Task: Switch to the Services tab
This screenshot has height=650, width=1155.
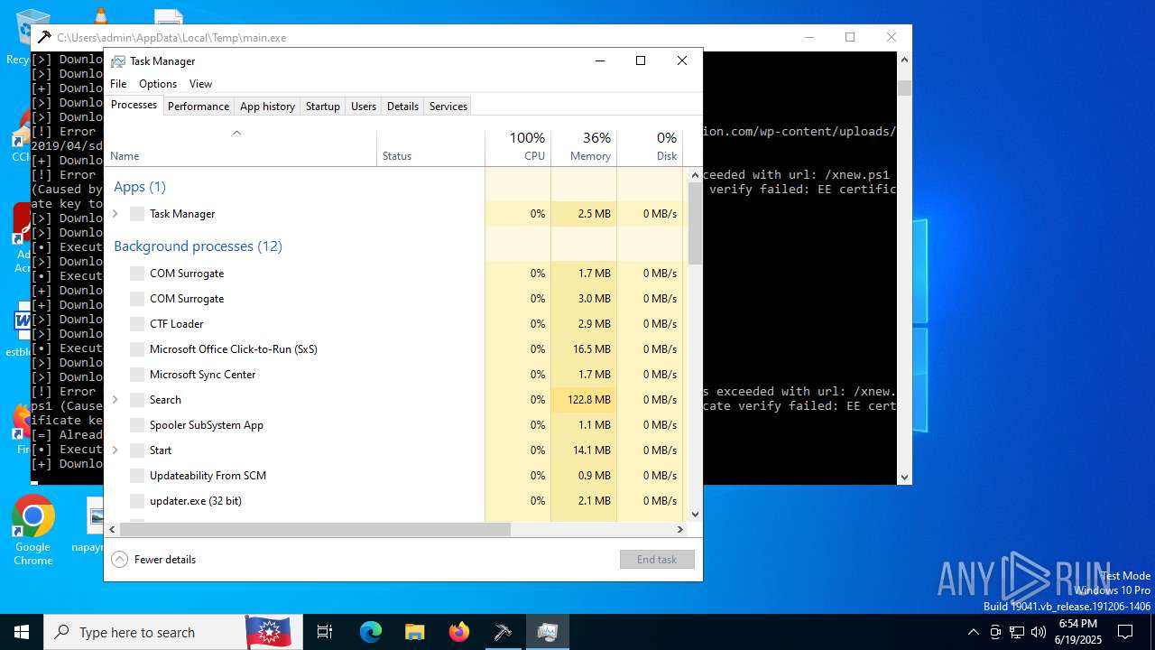Action: coord(448,107)
